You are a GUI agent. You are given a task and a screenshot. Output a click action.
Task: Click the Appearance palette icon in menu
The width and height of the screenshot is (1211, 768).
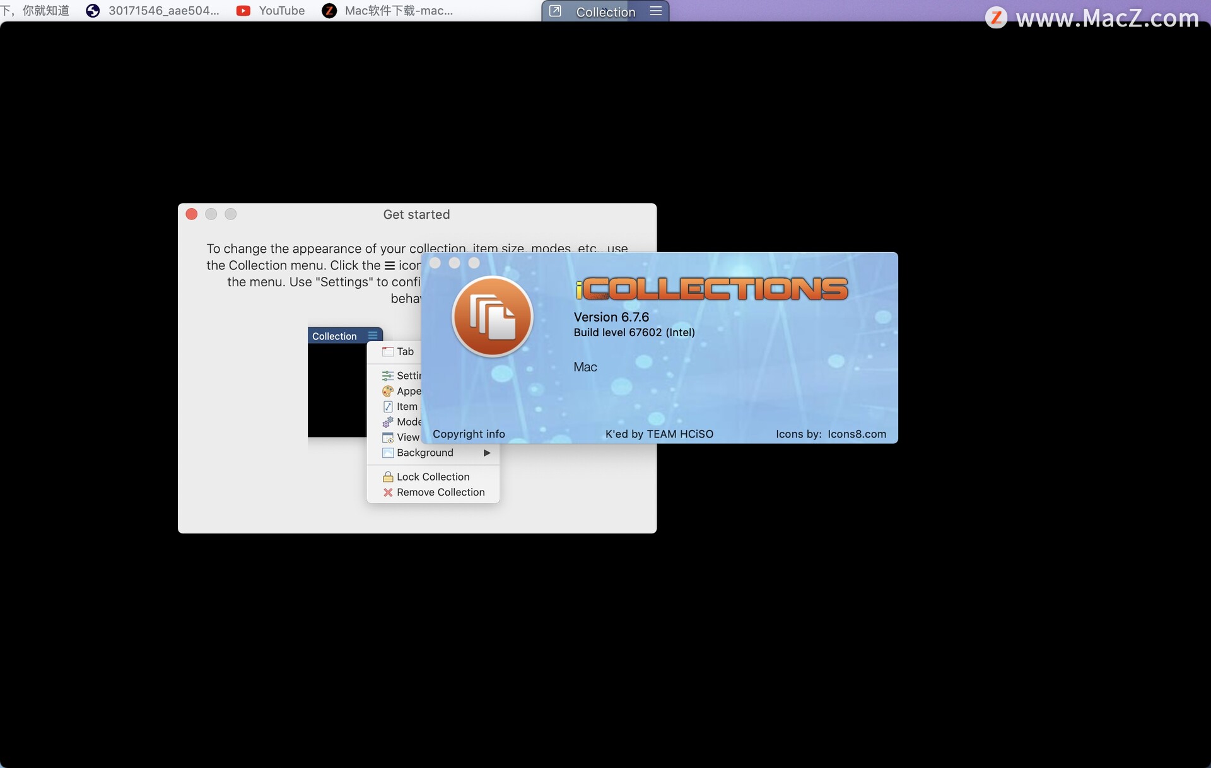(387, 391)
